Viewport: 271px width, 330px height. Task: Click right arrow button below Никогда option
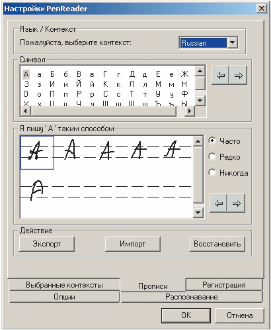click(x=236, y=203)
